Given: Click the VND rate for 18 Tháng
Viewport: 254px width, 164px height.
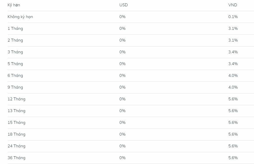Looking at the screenshot, I should 233,134.
